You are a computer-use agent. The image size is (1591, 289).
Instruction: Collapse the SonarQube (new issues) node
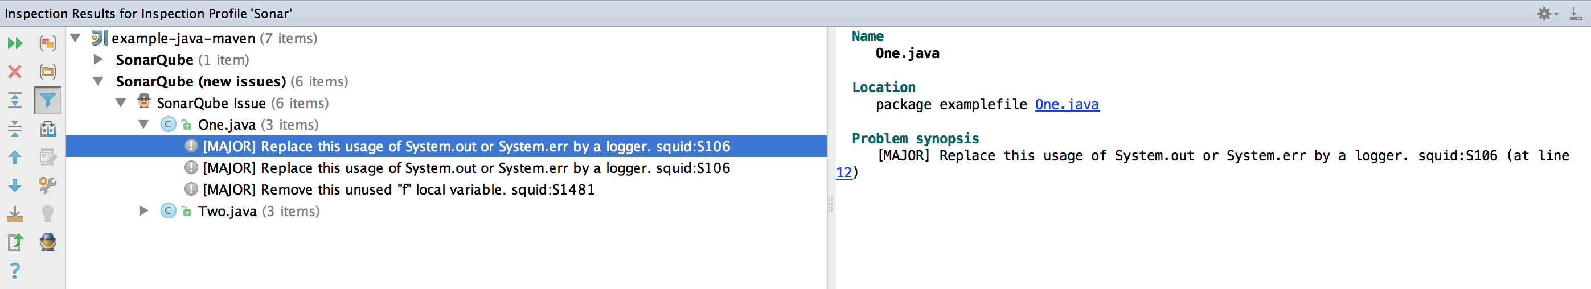[97, 81]
